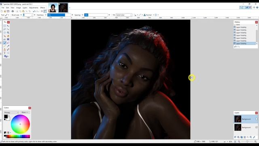Select the Gradient tool

click(8, 39)
